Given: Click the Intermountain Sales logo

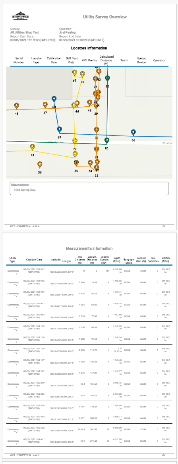Looking at the screenshot, I should (x=20, y=16).
